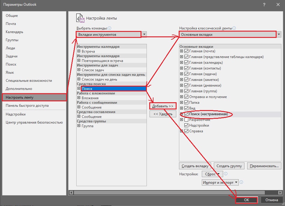The width and height of the screenshot is (285, 206).
Task: Click the Добавить >> button
Action: tap(163, 106)
